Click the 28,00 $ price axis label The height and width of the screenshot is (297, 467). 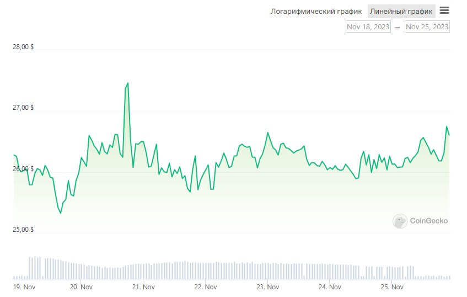click(x=23, y=47)
